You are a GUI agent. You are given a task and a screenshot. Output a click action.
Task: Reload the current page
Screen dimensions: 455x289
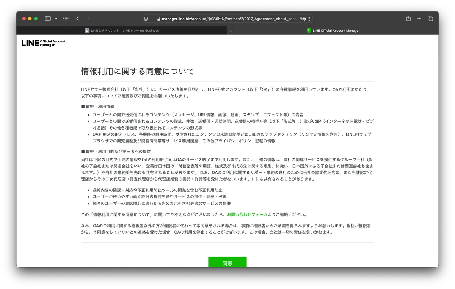tap(309, 19)
